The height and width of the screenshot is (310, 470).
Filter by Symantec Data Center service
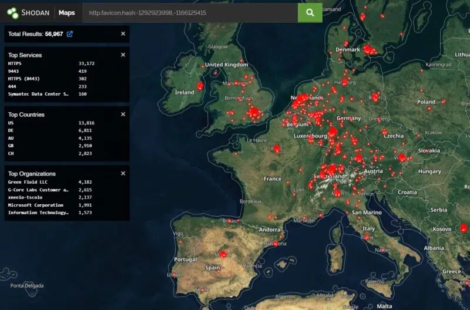pos(38,93)
